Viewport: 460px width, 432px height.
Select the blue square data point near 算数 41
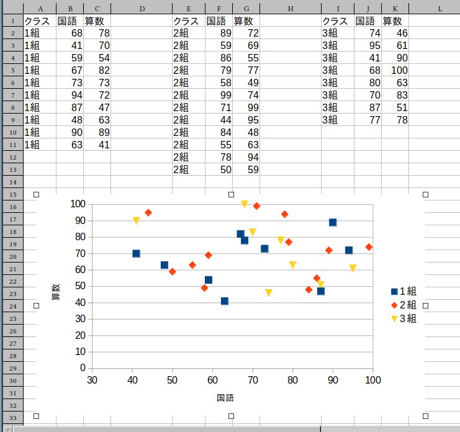[225, 301]
